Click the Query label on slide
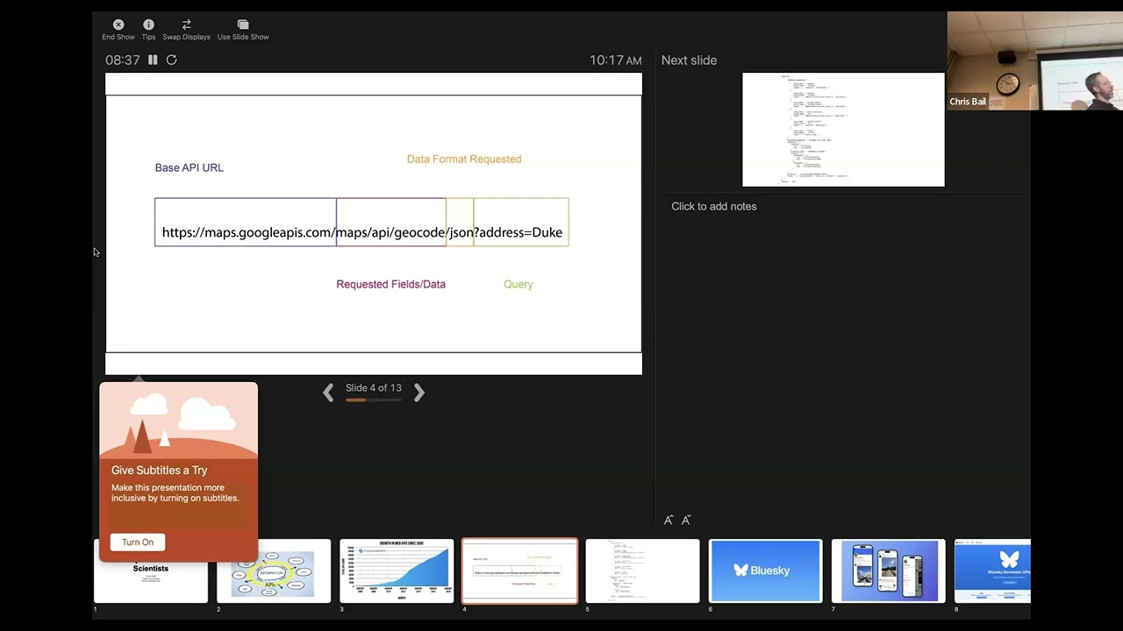Image resolution: width=1123 pixels, height=631 pixels. tap(519, 284)
